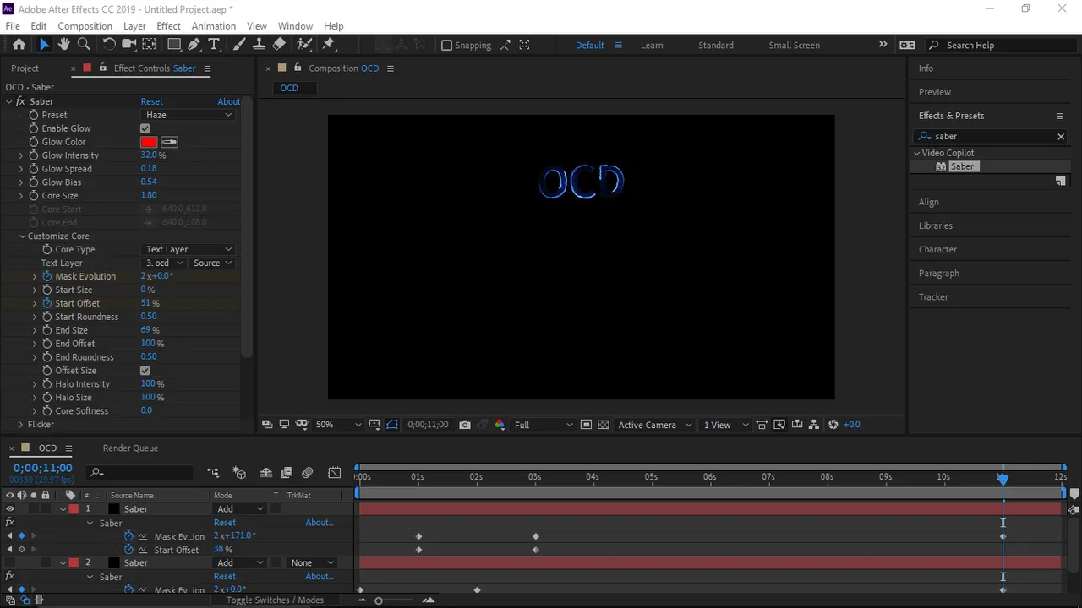The height and width of the screenshot is (608, 1082).
Task: Open the red Glow Color swatch
Action: tap(149, 142)
